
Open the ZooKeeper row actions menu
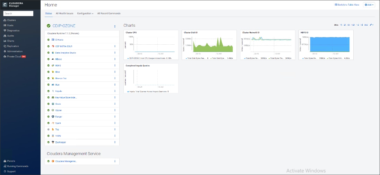(115, 142)
